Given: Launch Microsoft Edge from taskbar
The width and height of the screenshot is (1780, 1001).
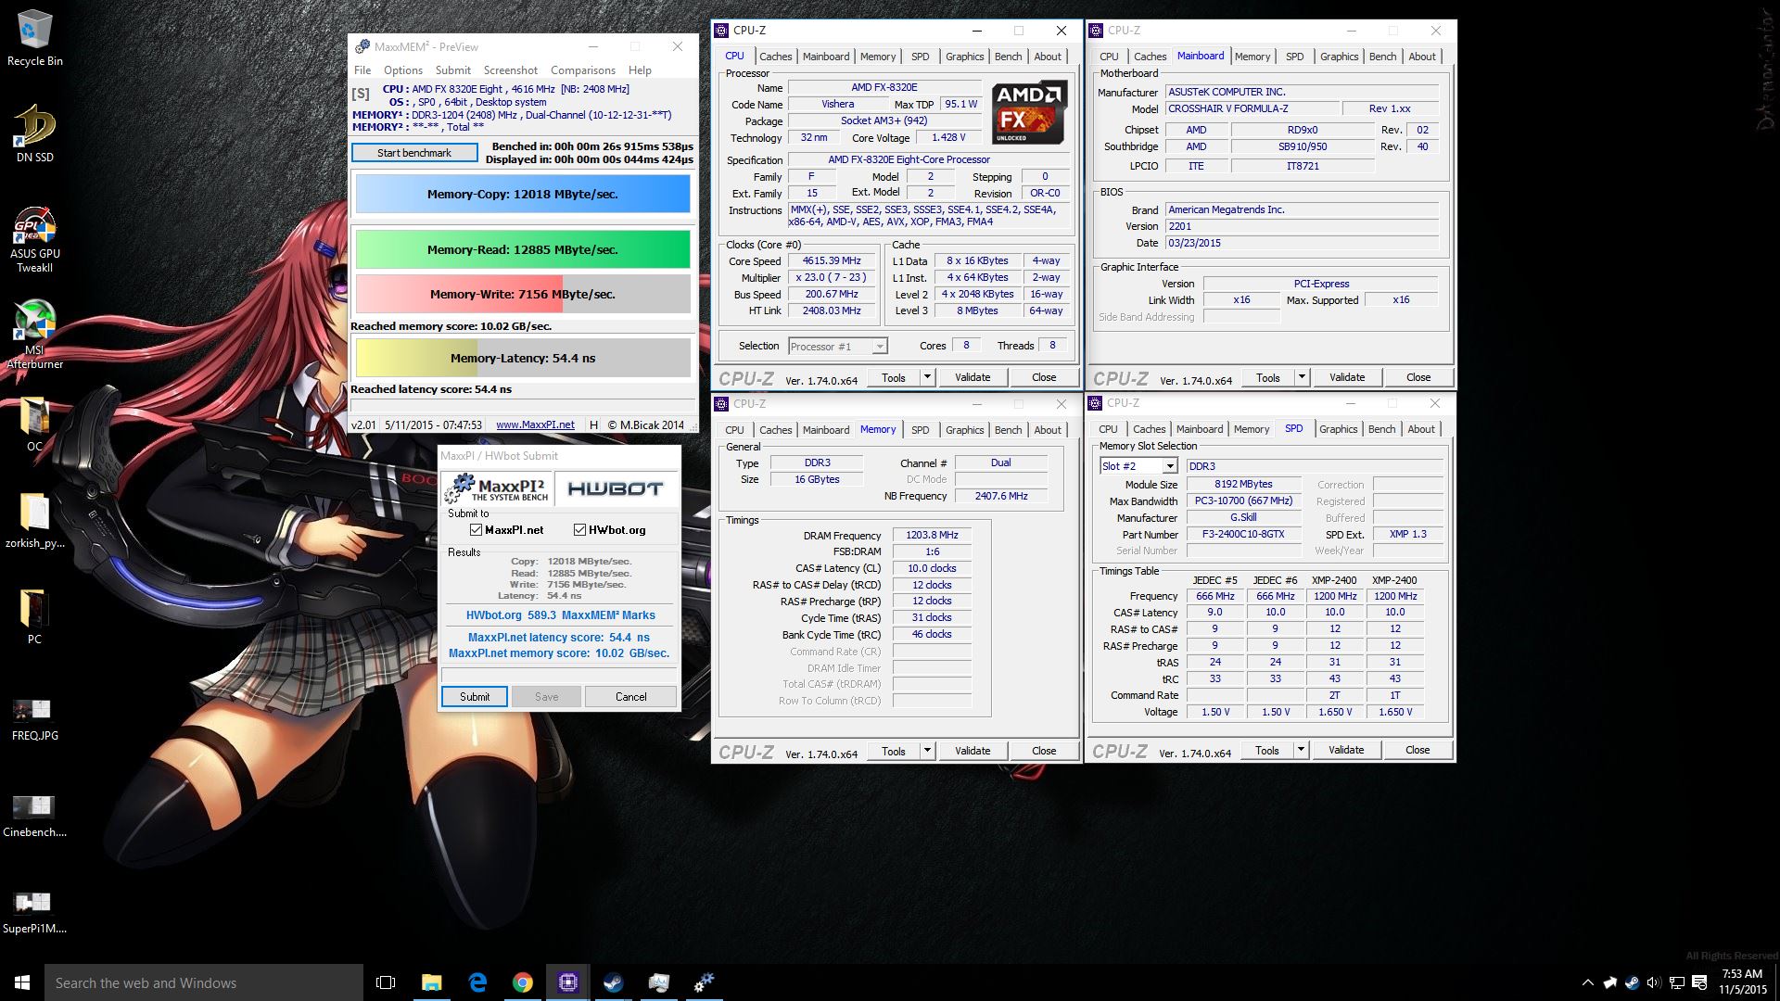Looking at the screenshot, I should 477,982.
